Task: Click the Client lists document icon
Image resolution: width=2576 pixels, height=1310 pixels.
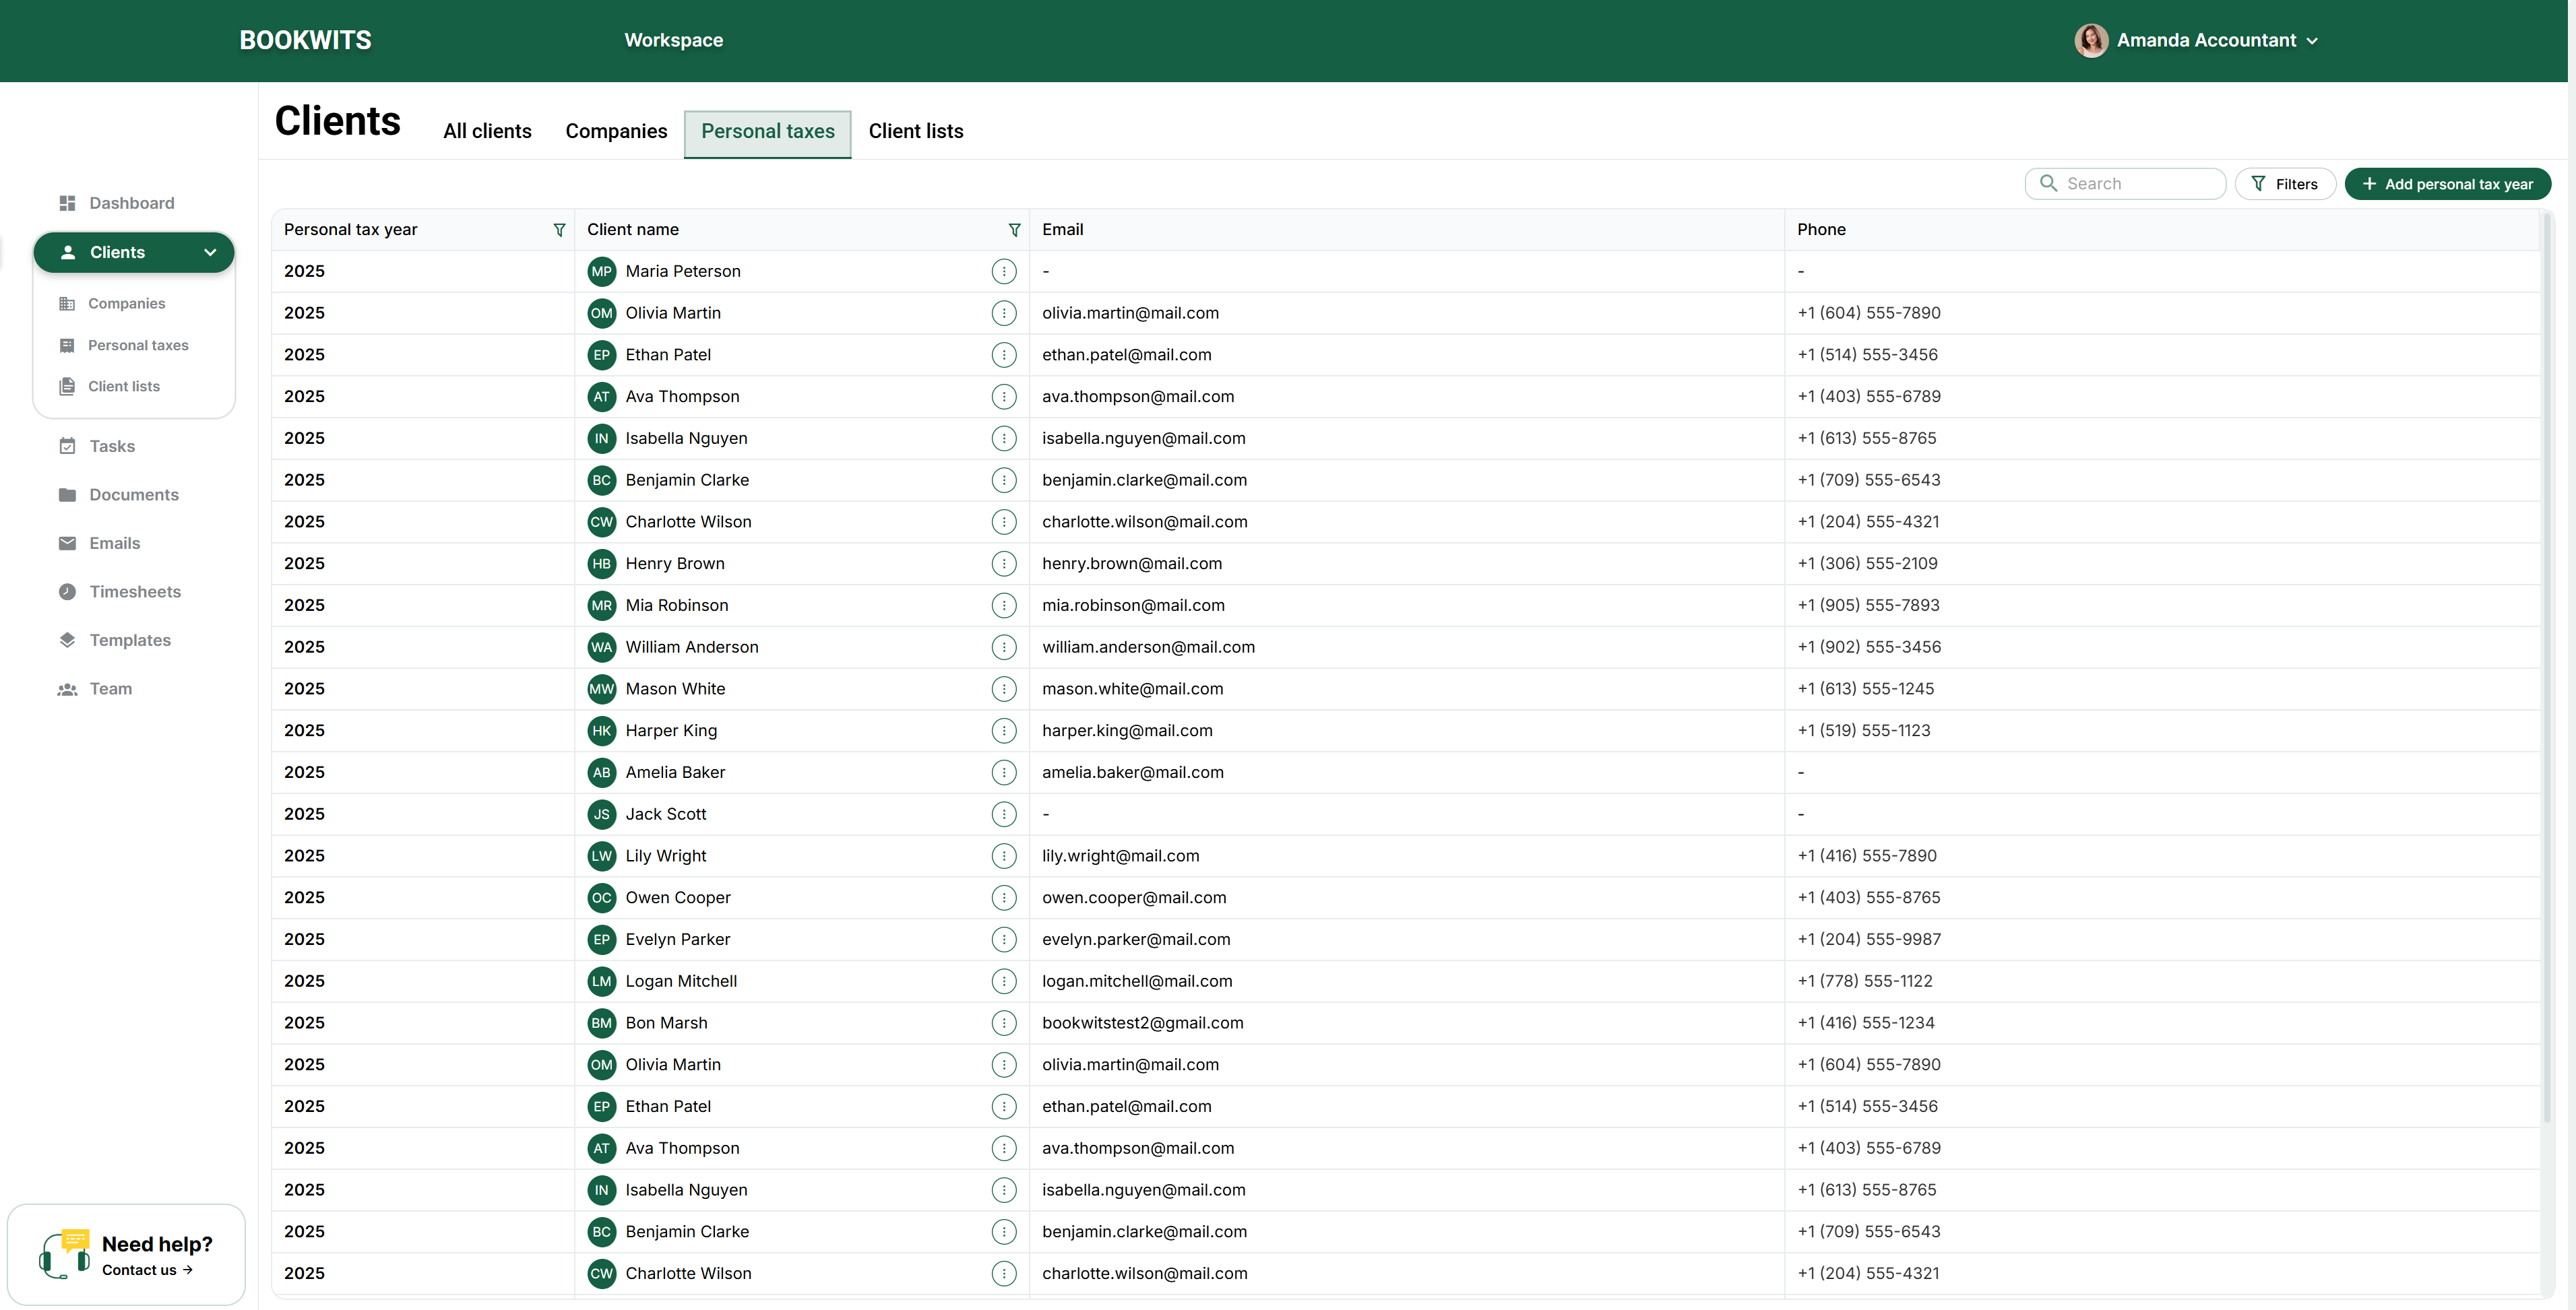Action: pyautogui.click(x=67, y=387)
